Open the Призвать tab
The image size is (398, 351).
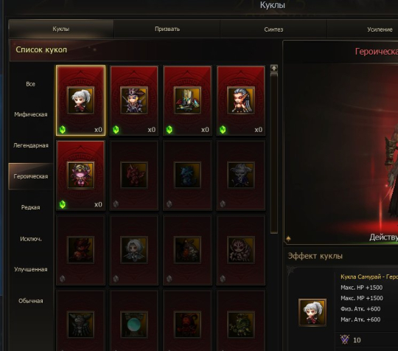pyautogui.click(x=167, y=29)
